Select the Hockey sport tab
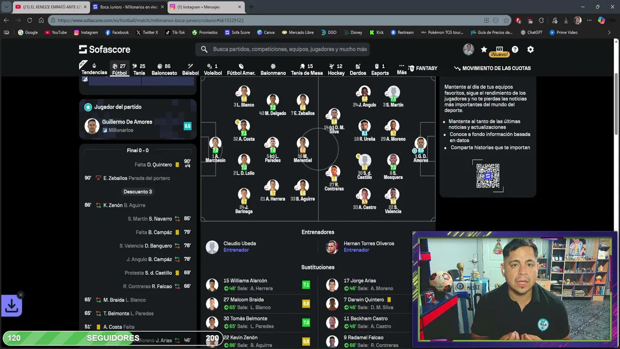Viewport: 620px width, 349px height. [336, 69]
